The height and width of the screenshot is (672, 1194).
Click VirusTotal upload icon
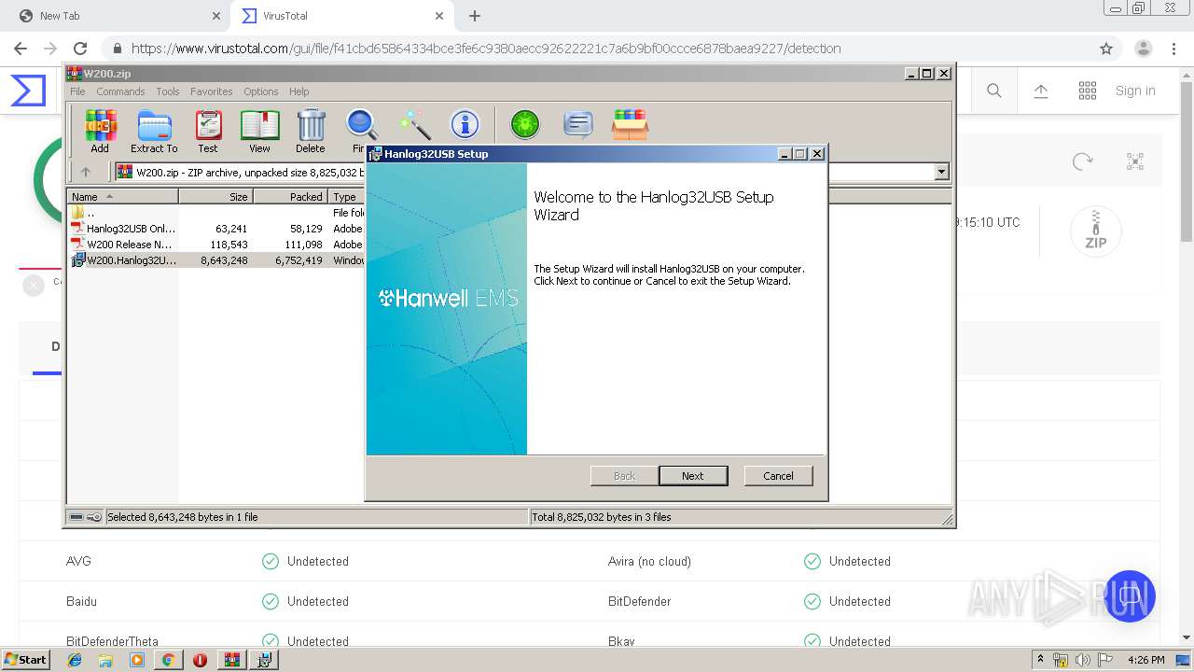(1041, 91)
